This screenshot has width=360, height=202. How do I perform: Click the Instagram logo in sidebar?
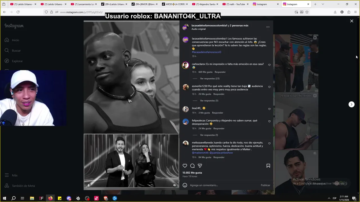click(14, 26)
